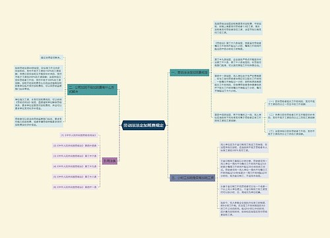Viewport: 330px width, 238px height.
Task: Open reference [2] 劳动法 第四十四条
Action: point(75,145)
